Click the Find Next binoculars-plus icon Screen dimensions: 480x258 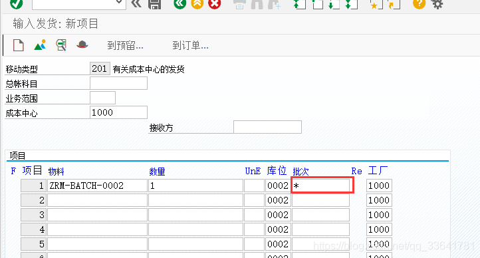pyautogui.click(x=274, y=4)
